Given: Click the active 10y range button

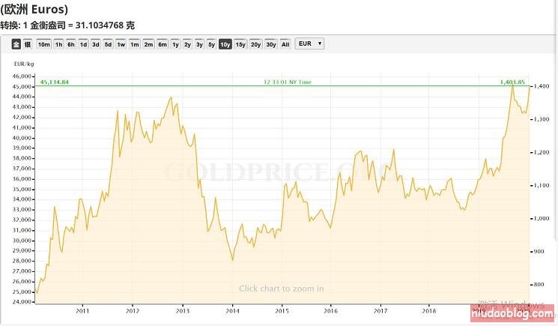Looking at the screenshot, I should coord(225,44).
